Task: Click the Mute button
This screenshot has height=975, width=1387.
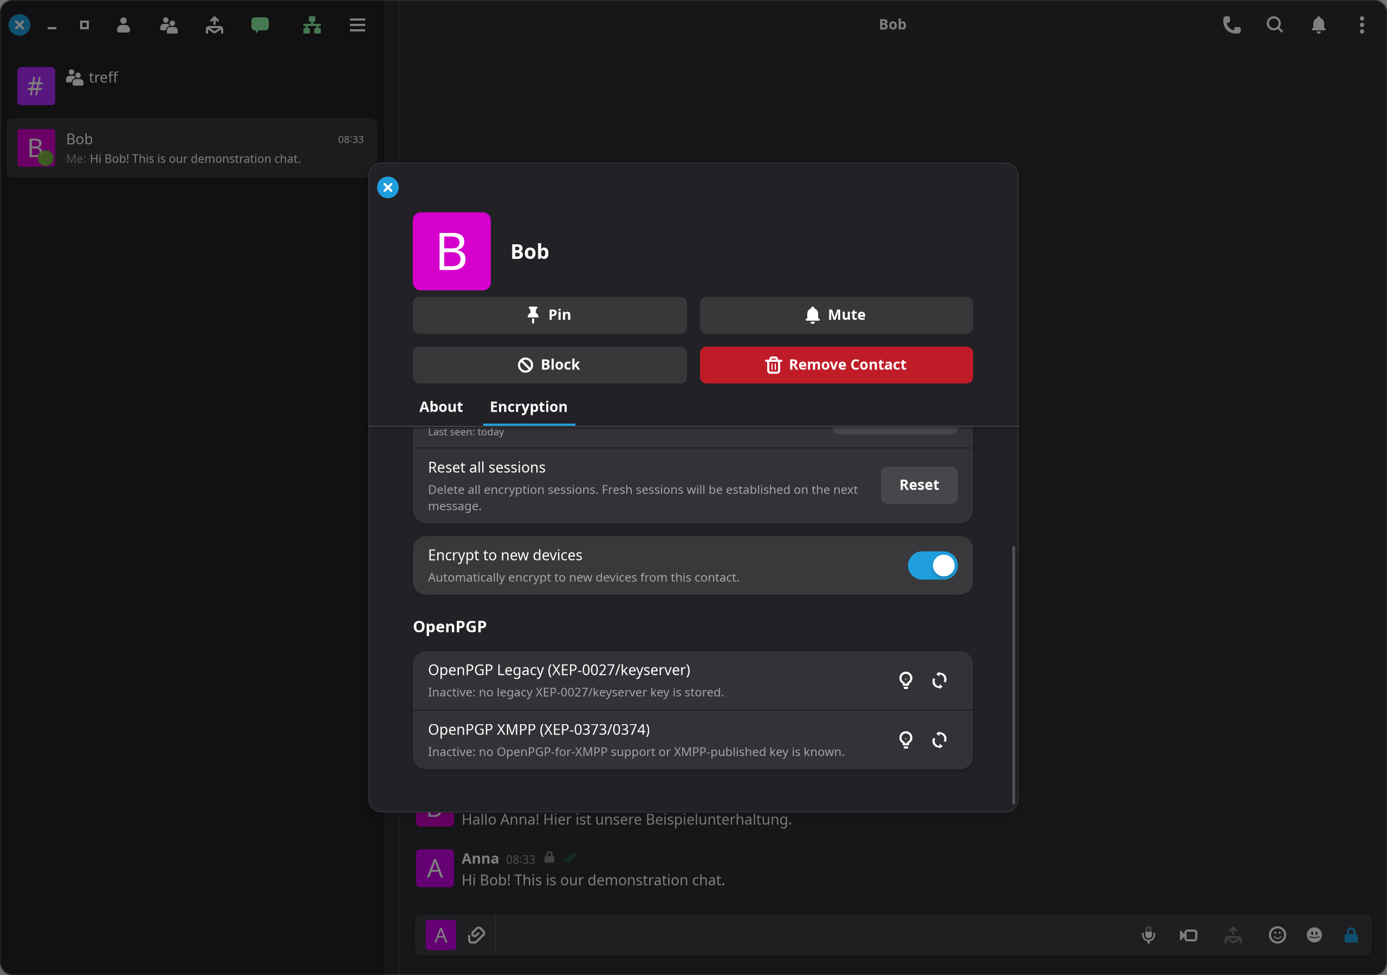Action: [x=836, y=315]
